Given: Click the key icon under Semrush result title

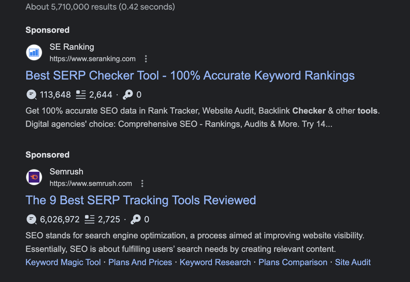Looking at the screenshot, I should pyautogui.click(x=136, y=219).
